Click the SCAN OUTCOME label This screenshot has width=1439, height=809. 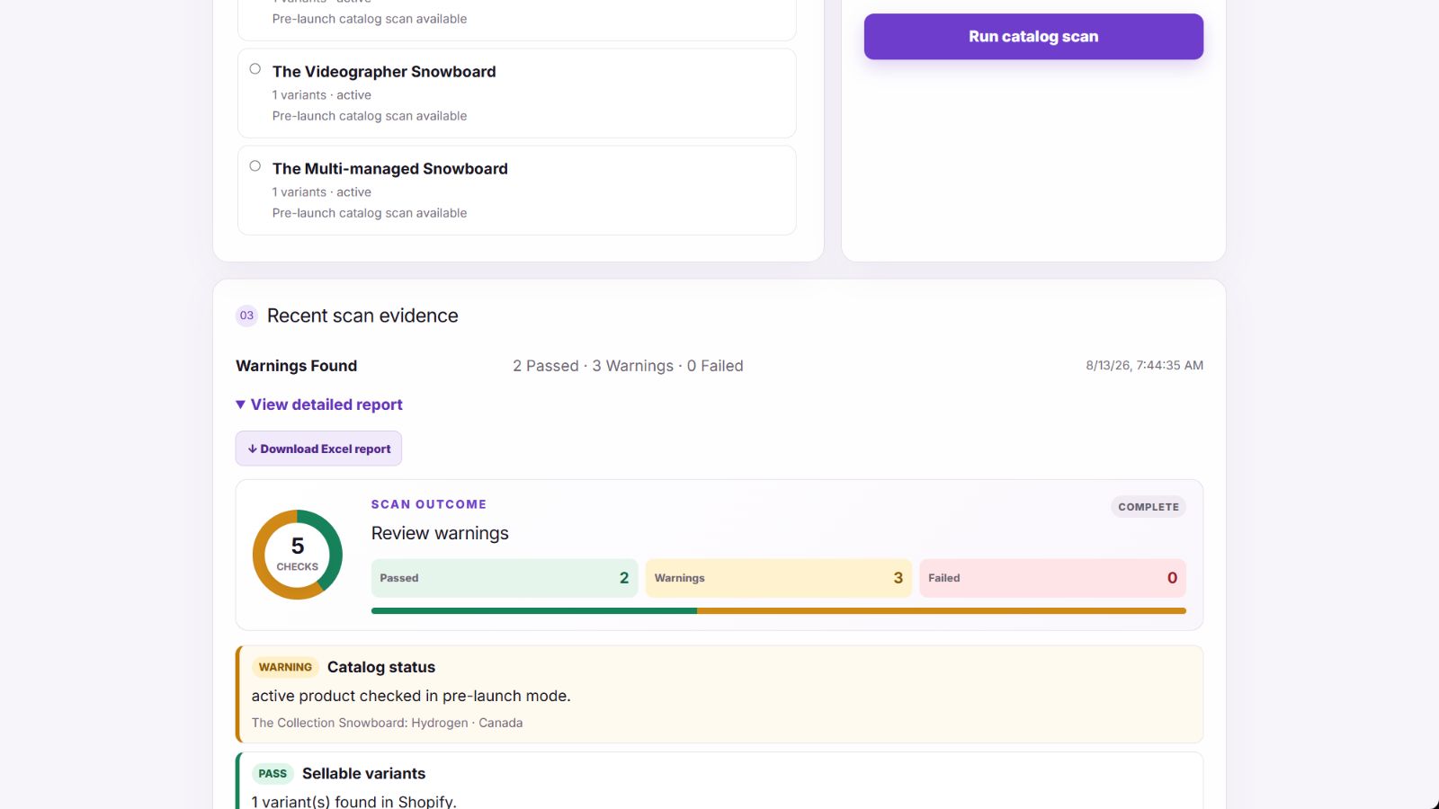(429, 504)
